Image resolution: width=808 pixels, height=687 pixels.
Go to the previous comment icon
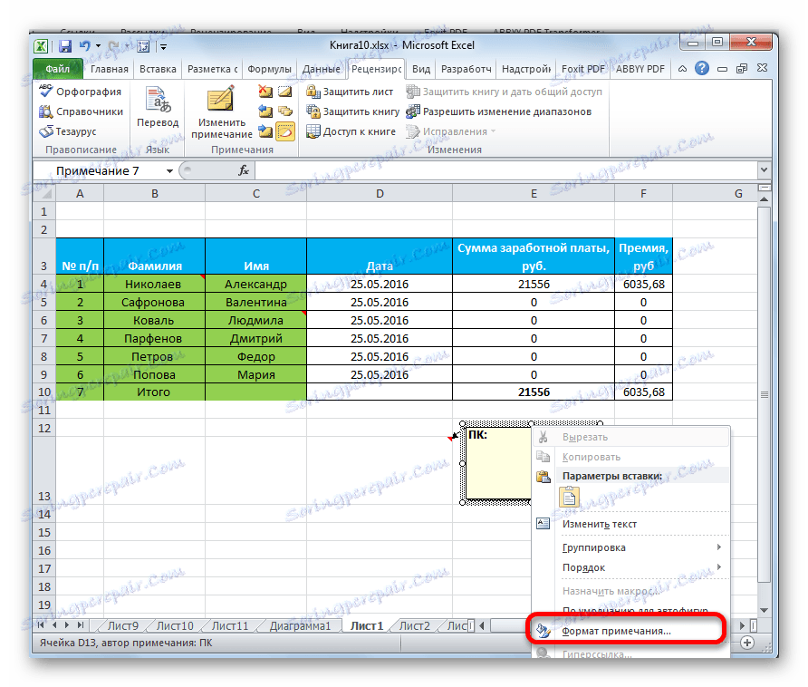[265, 111]
